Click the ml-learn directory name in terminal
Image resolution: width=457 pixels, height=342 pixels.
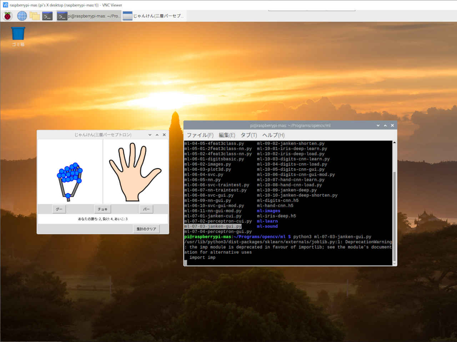[x=267, y=221]
